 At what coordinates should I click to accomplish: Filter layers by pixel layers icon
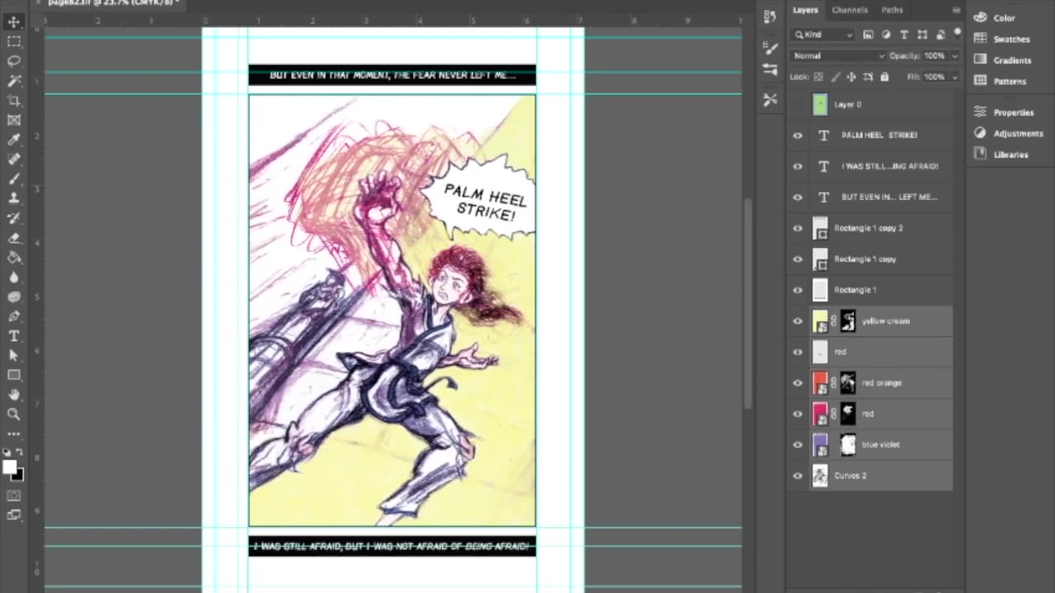coord(868,35)
